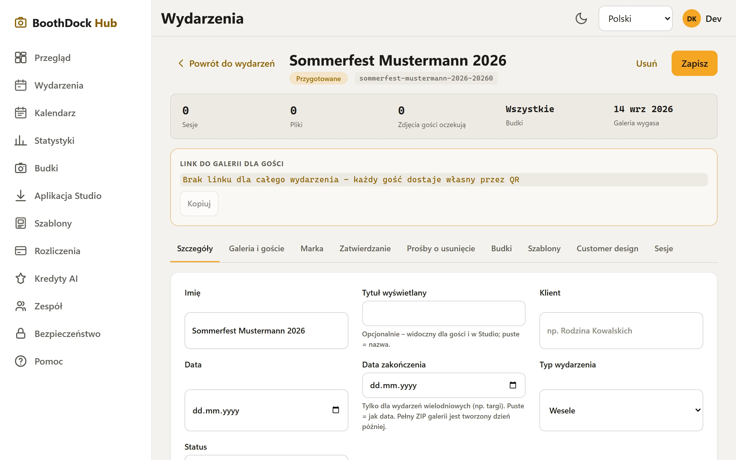The width and height of the screenshot is (736, 460).
Task: Click the Przygotowane status badge
Action: click(318, 78)
